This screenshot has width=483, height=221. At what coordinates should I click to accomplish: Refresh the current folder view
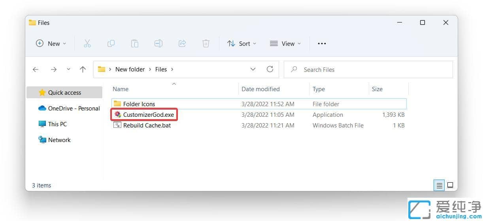pos(270,69)
